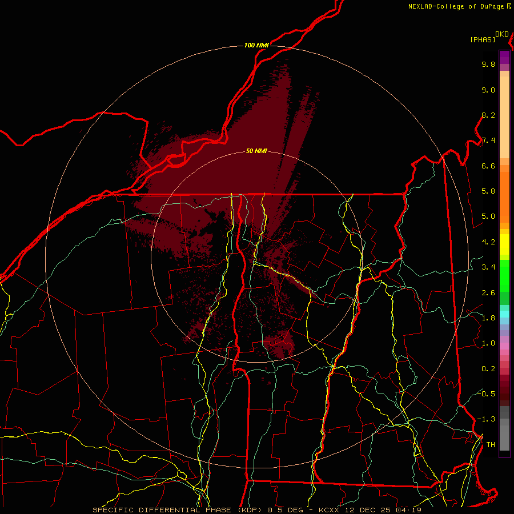The image size is (514, 514).
Task: Click the 3.4 value on color scale
Action: pos(488,267)
